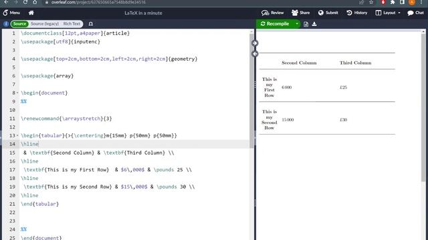The width and height of the screenshot is (428, 240).
Task: Click the \hline on line 14
Action: pyautogui.click(x=29, y=144)
